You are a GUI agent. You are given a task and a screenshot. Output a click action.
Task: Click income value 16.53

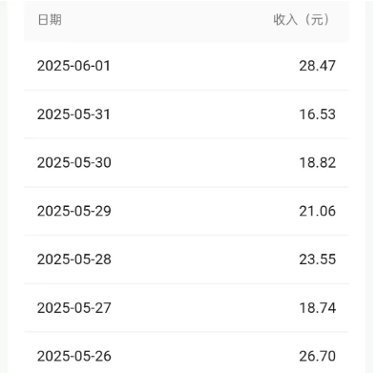tap(317, 114)
